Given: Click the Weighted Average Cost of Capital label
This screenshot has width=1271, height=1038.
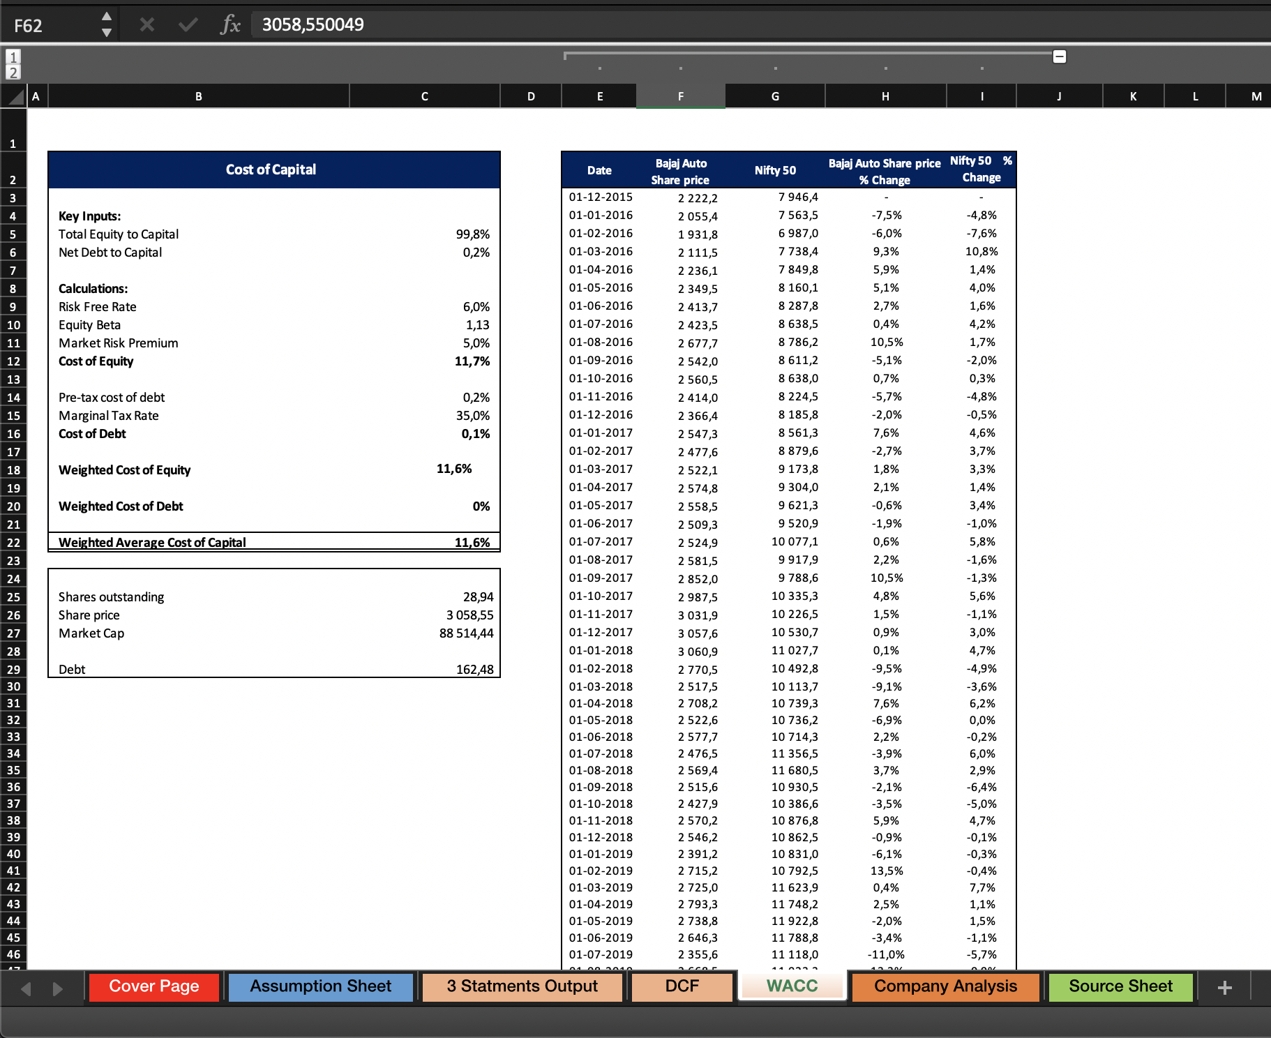Looking at the screenshot, I should pos(152,543).
